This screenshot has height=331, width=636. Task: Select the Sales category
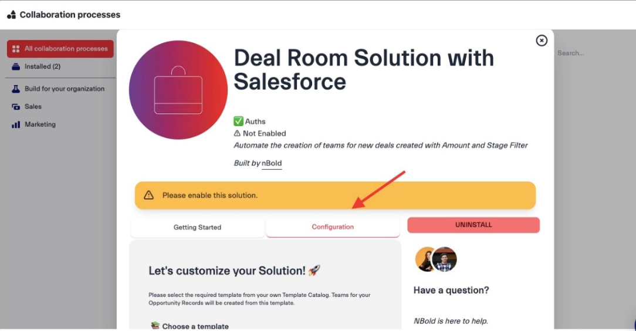33,107
